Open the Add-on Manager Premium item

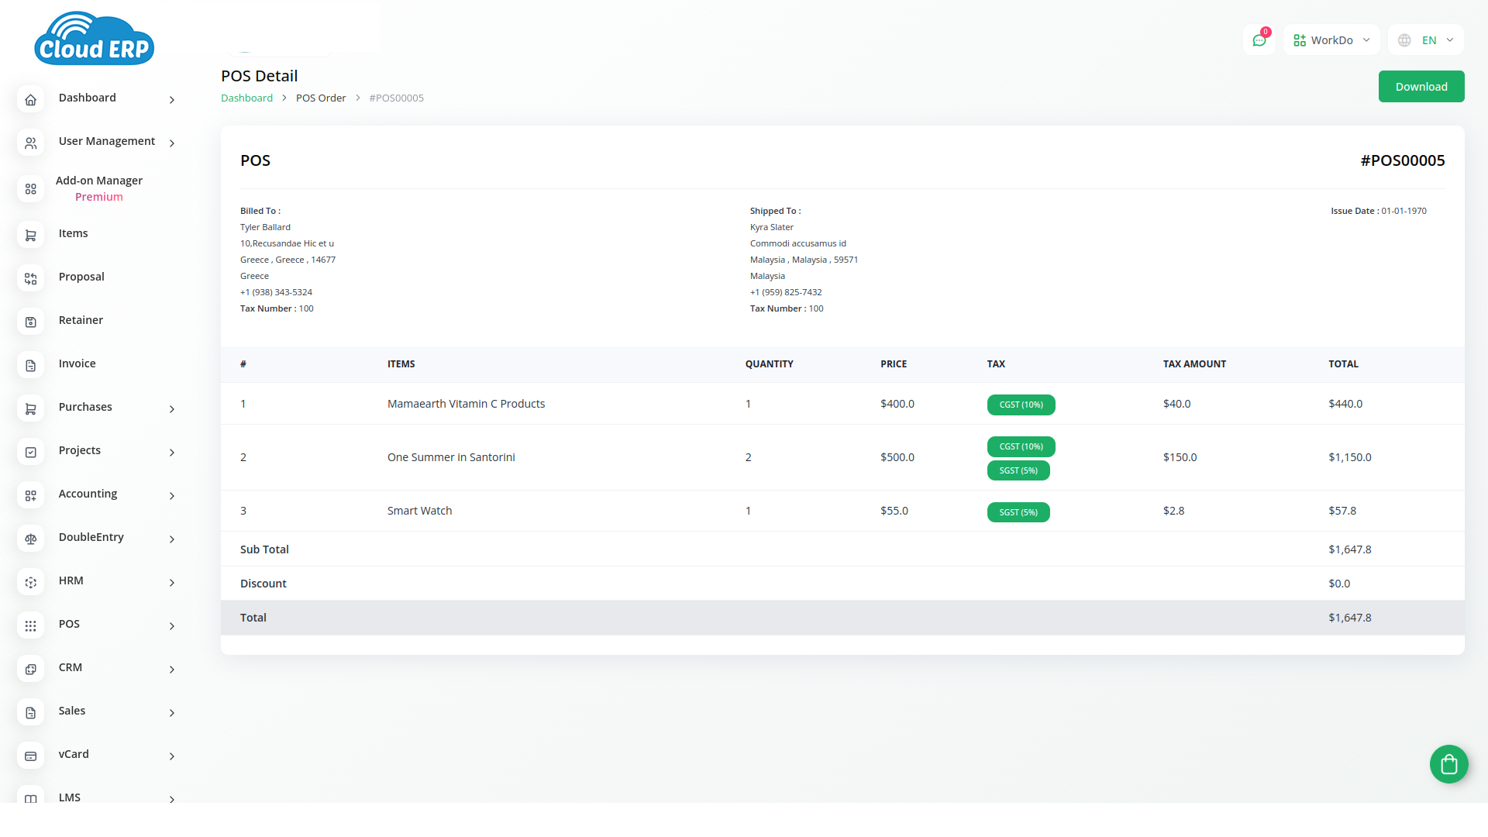point(98,188)
